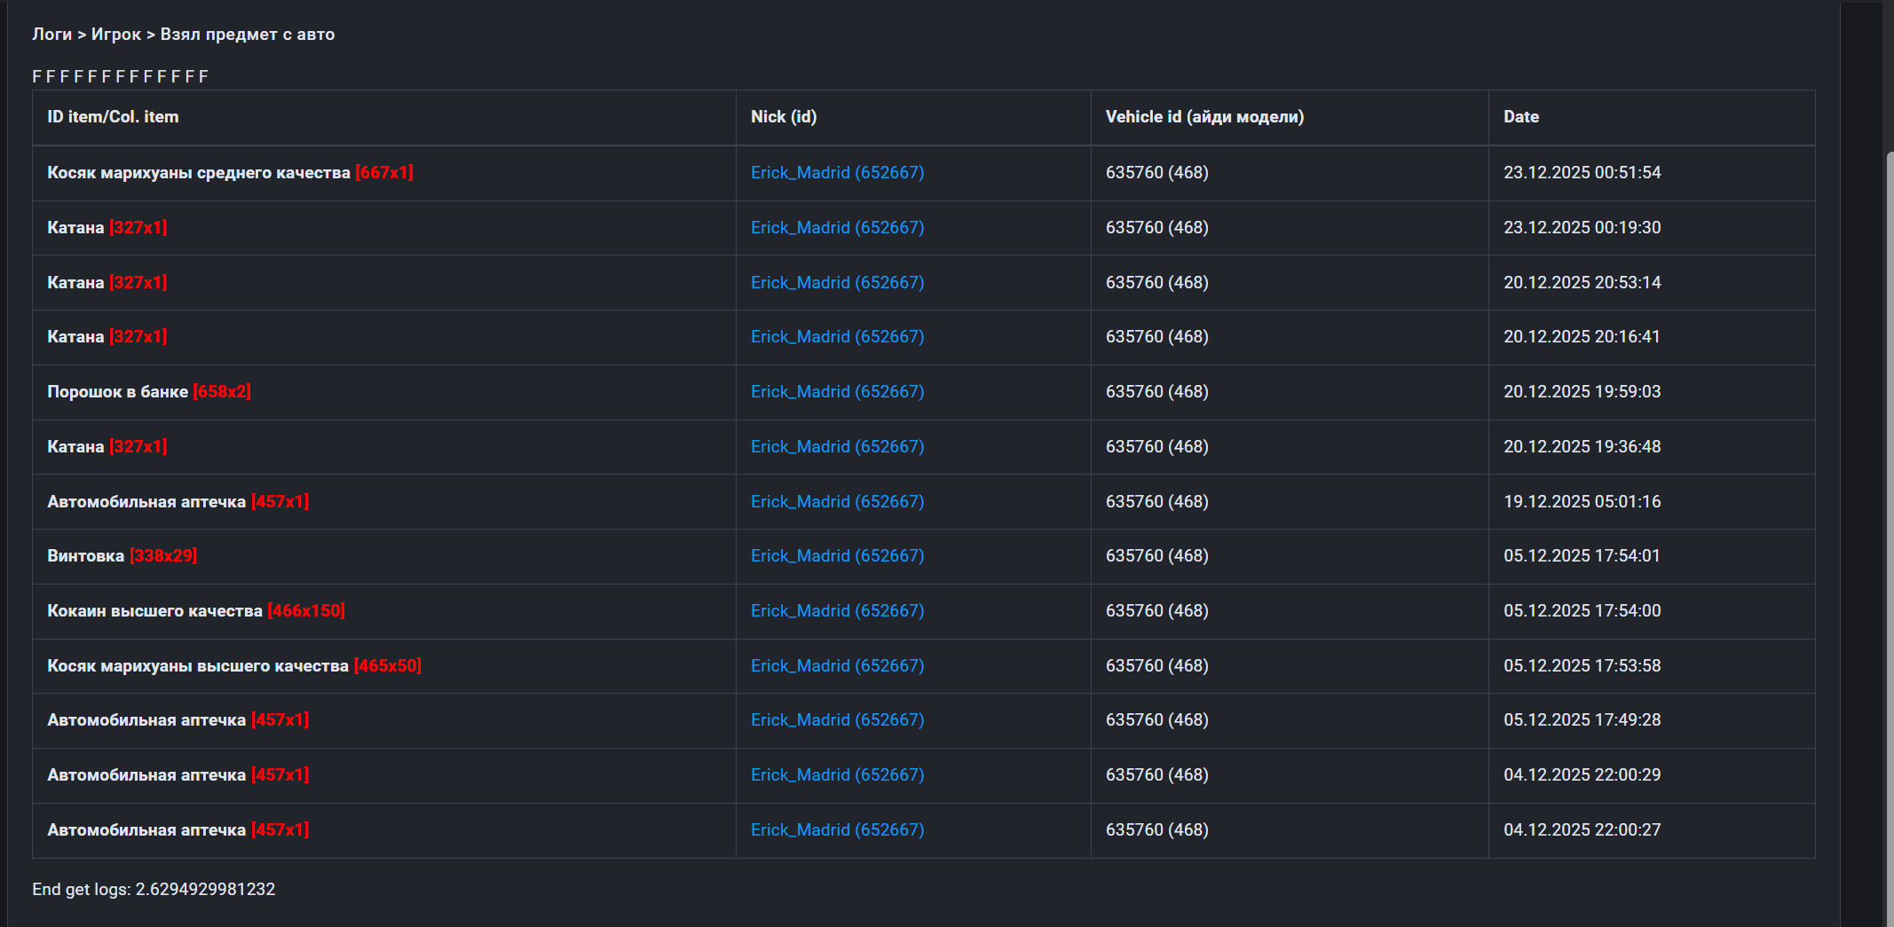Click 'Игрок' in the breadcrumb path
Viewport: 1894px width, 927px height.
coord(116,35)
